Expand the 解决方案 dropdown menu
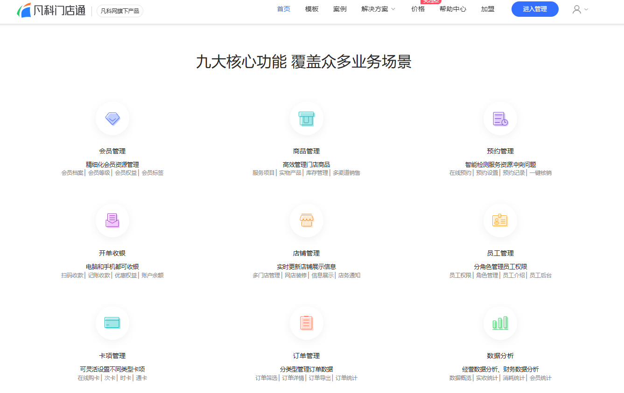 [378, 9]
